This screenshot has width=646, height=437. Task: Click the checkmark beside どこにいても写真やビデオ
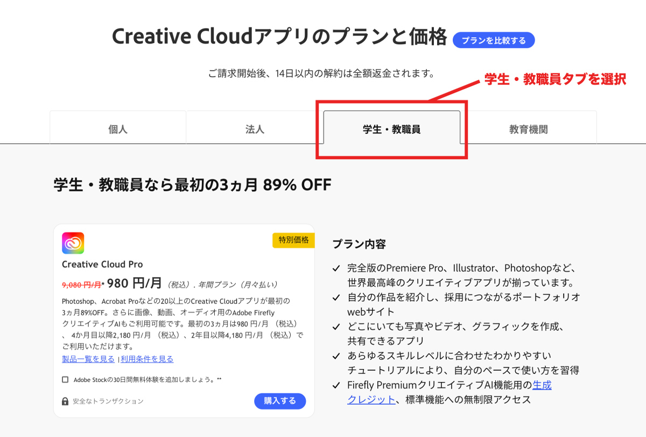point(336,327)
